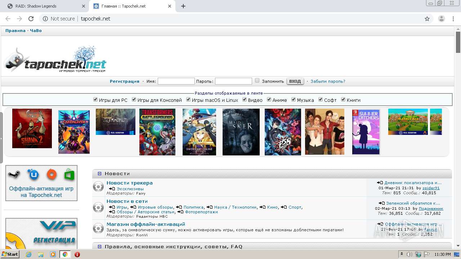The image size is (461, 259).
Task: Open the Магазин оффлайн-активаций forum
Action: click(x=146, y=224)
